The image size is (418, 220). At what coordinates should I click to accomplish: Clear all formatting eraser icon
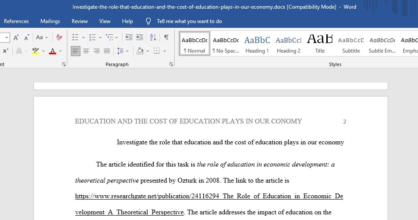pyautogui.click(x=59, y=37)
